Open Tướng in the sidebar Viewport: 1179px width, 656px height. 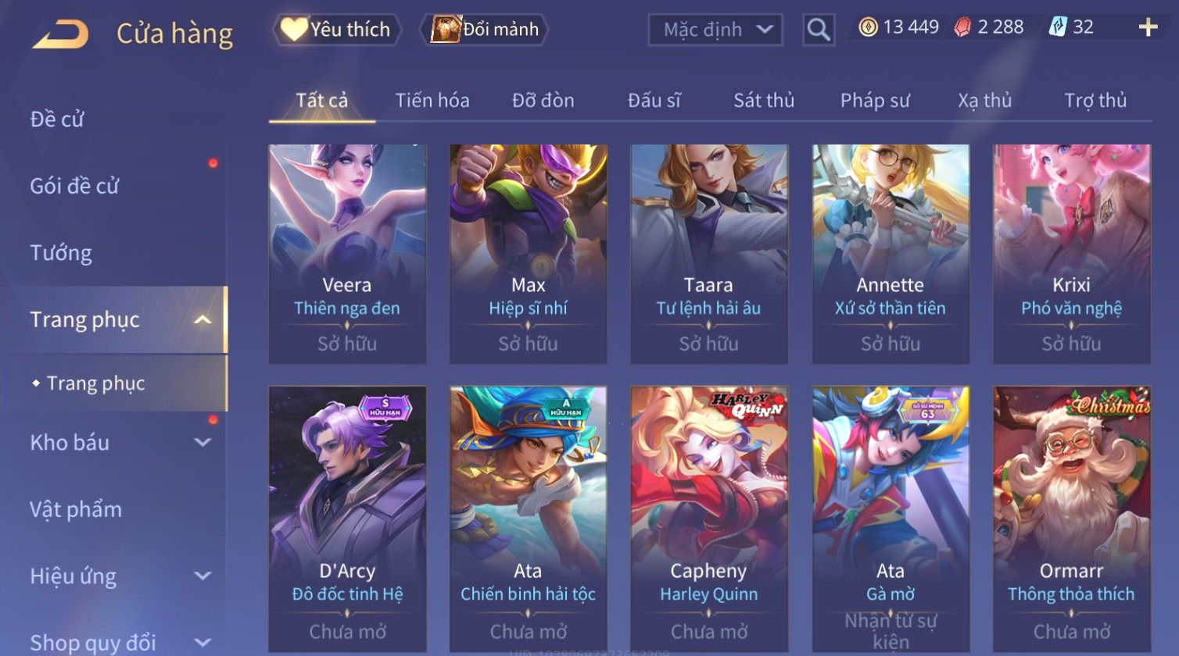61,253
